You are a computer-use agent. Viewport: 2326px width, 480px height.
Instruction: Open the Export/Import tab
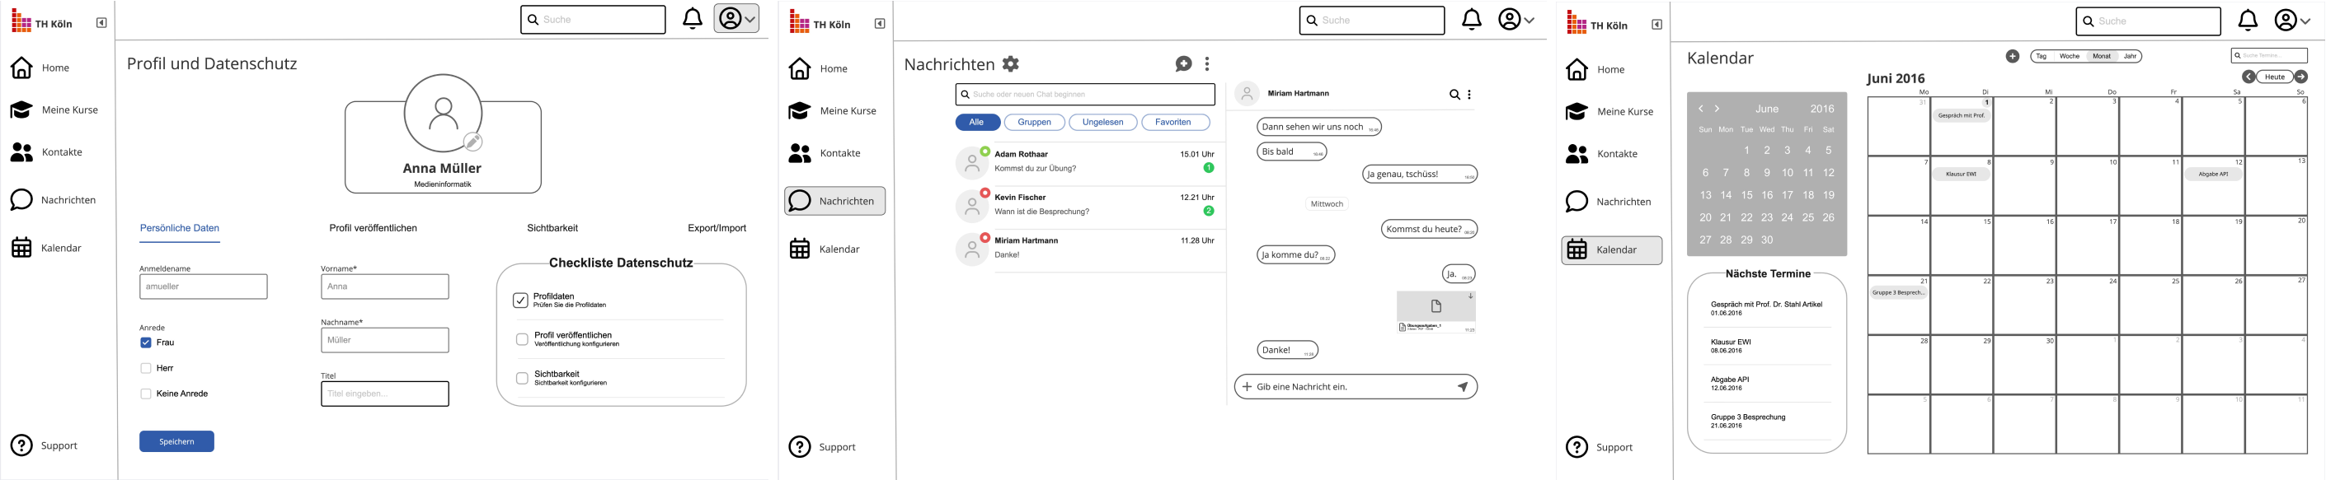716,228
